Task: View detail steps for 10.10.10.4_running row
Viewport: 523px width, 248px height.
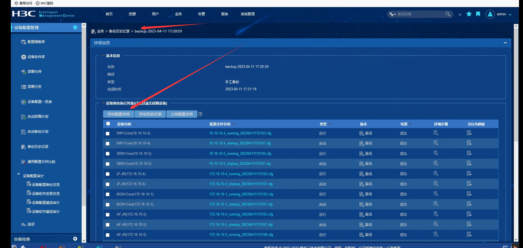Action: point(436,133)
